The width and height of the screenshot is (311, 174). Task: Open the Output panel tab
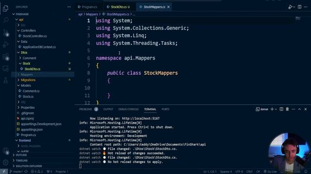pyautogui.click(x=108, y=109)
